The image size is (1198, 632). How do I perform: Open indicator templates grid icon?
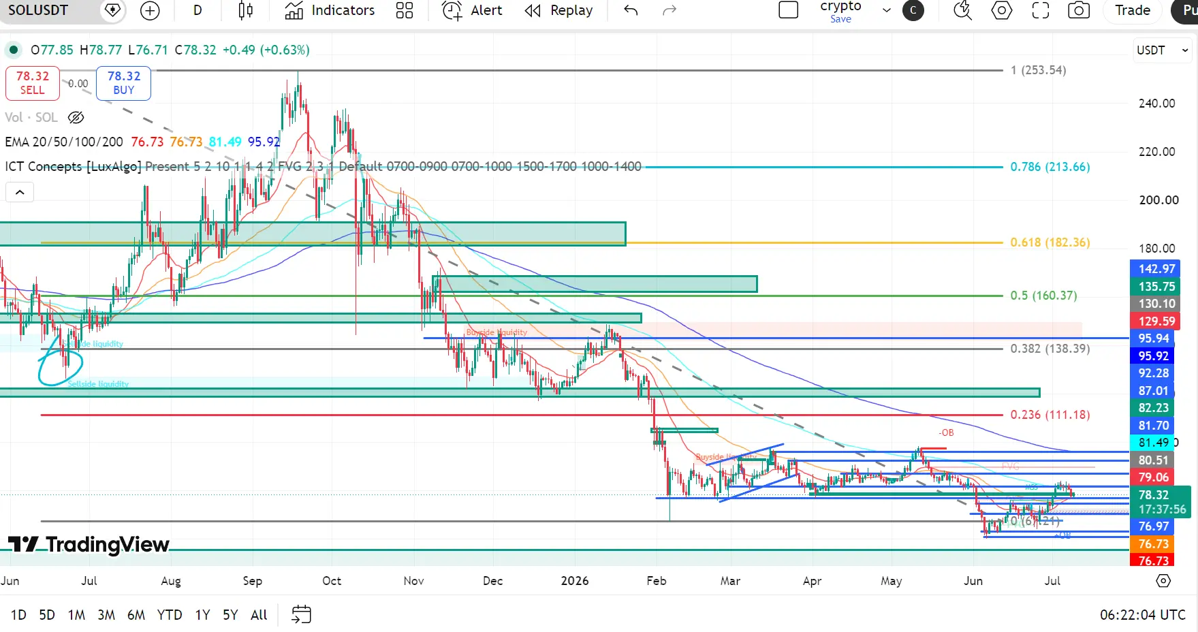(405, 10)
